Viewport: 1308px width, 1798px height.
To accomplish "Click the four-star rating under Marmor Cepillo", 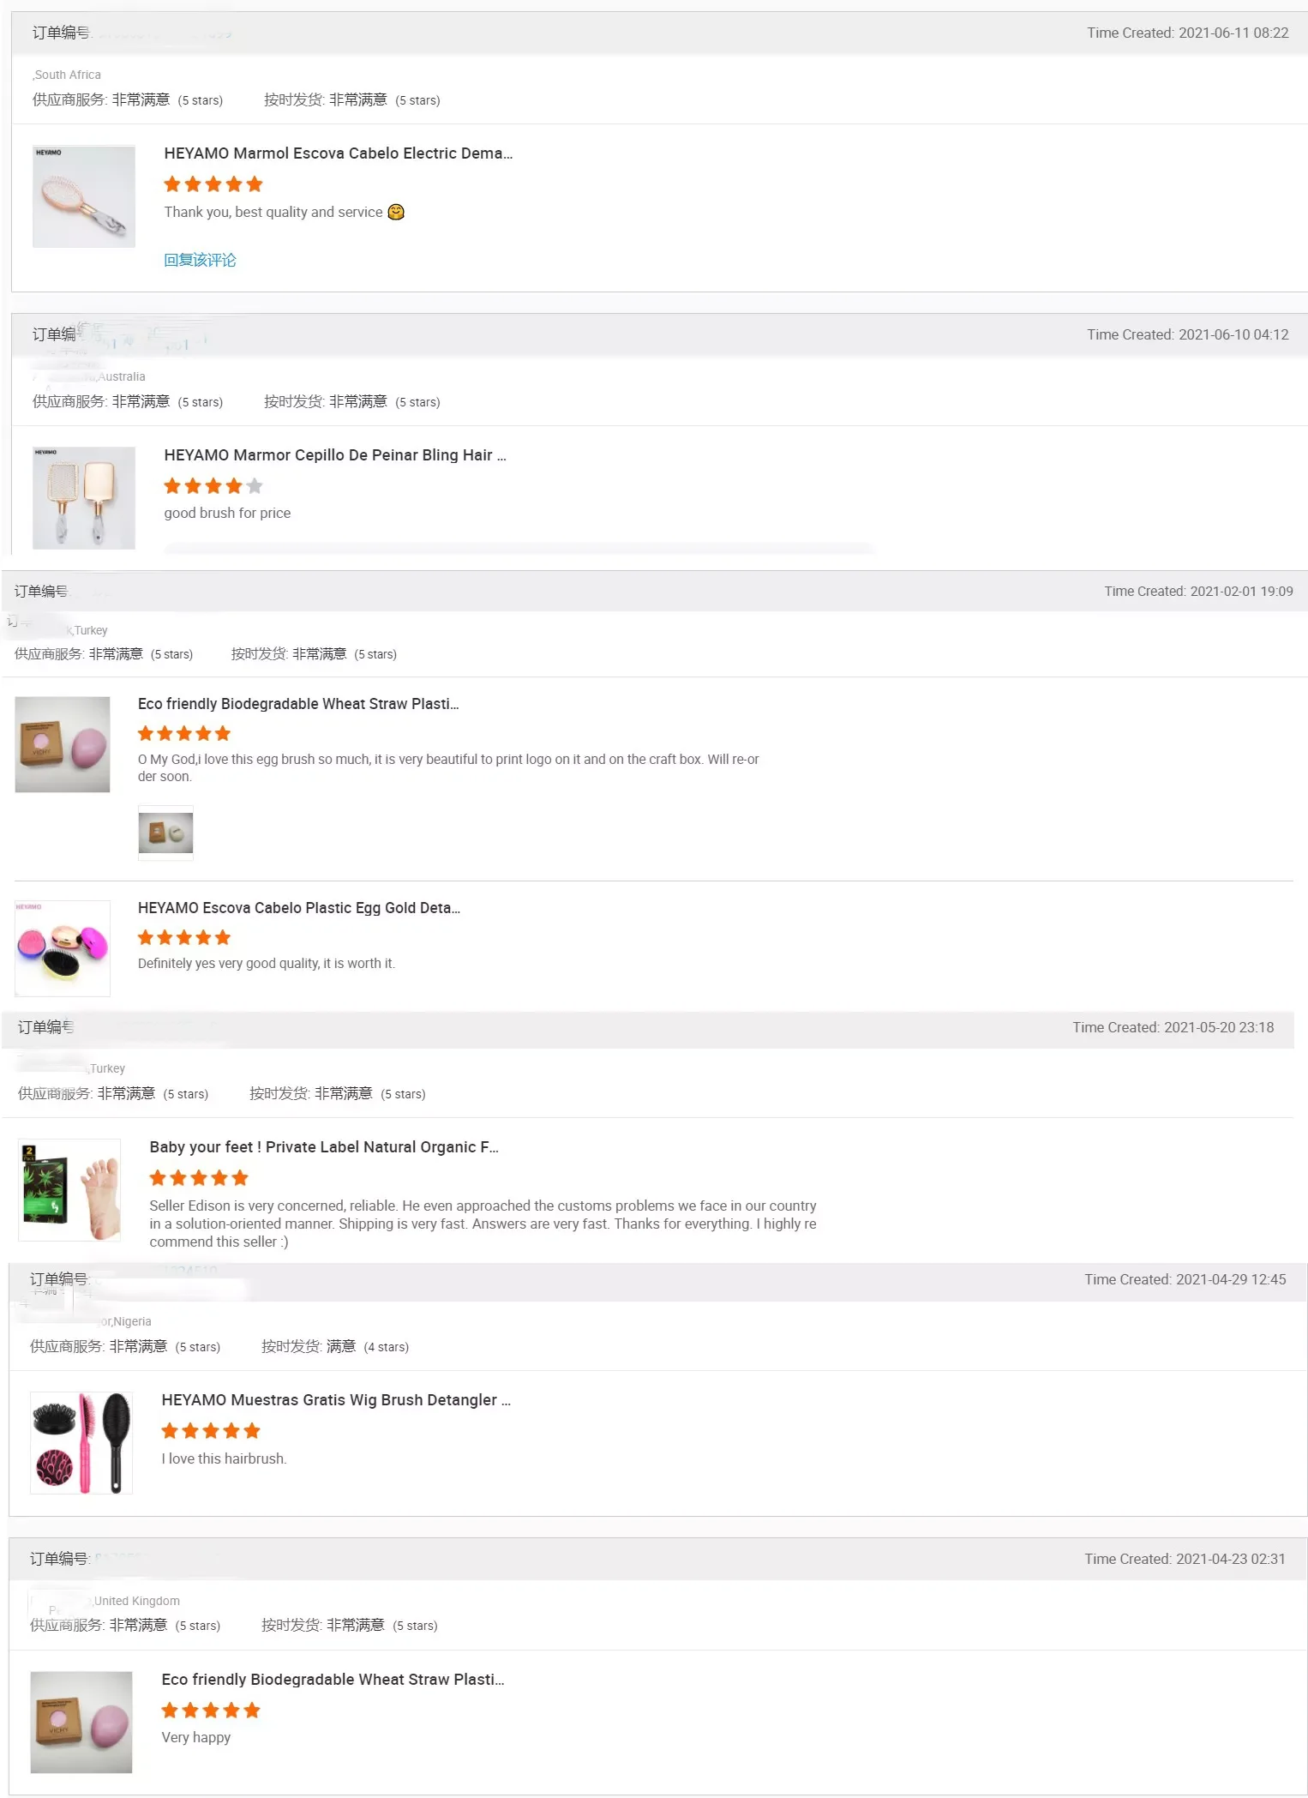I will 213,486.
